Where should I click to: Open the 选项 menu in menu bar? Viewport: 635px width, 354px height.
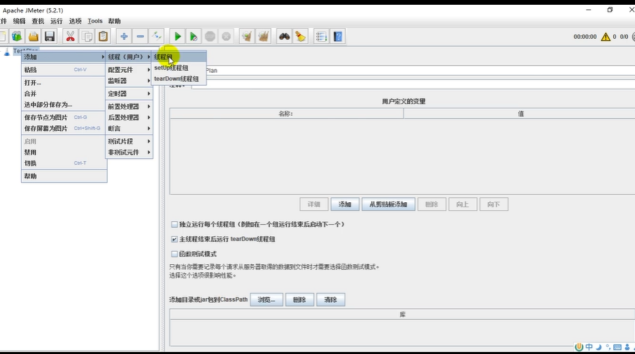[x=75, y=21]
